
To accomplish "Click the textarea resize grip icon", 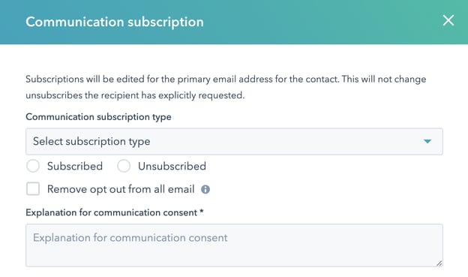I will [x=439, y=263].
